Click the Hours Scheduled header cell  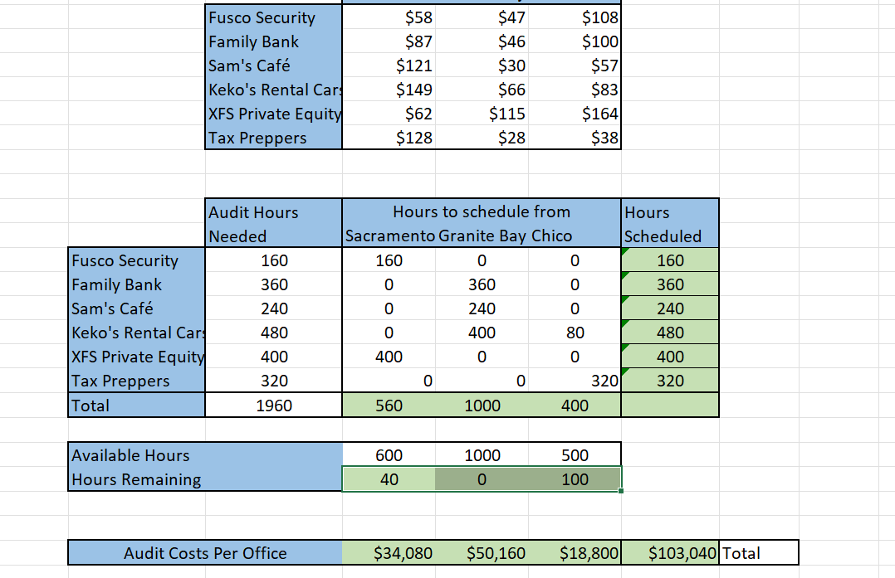(670, 223)
